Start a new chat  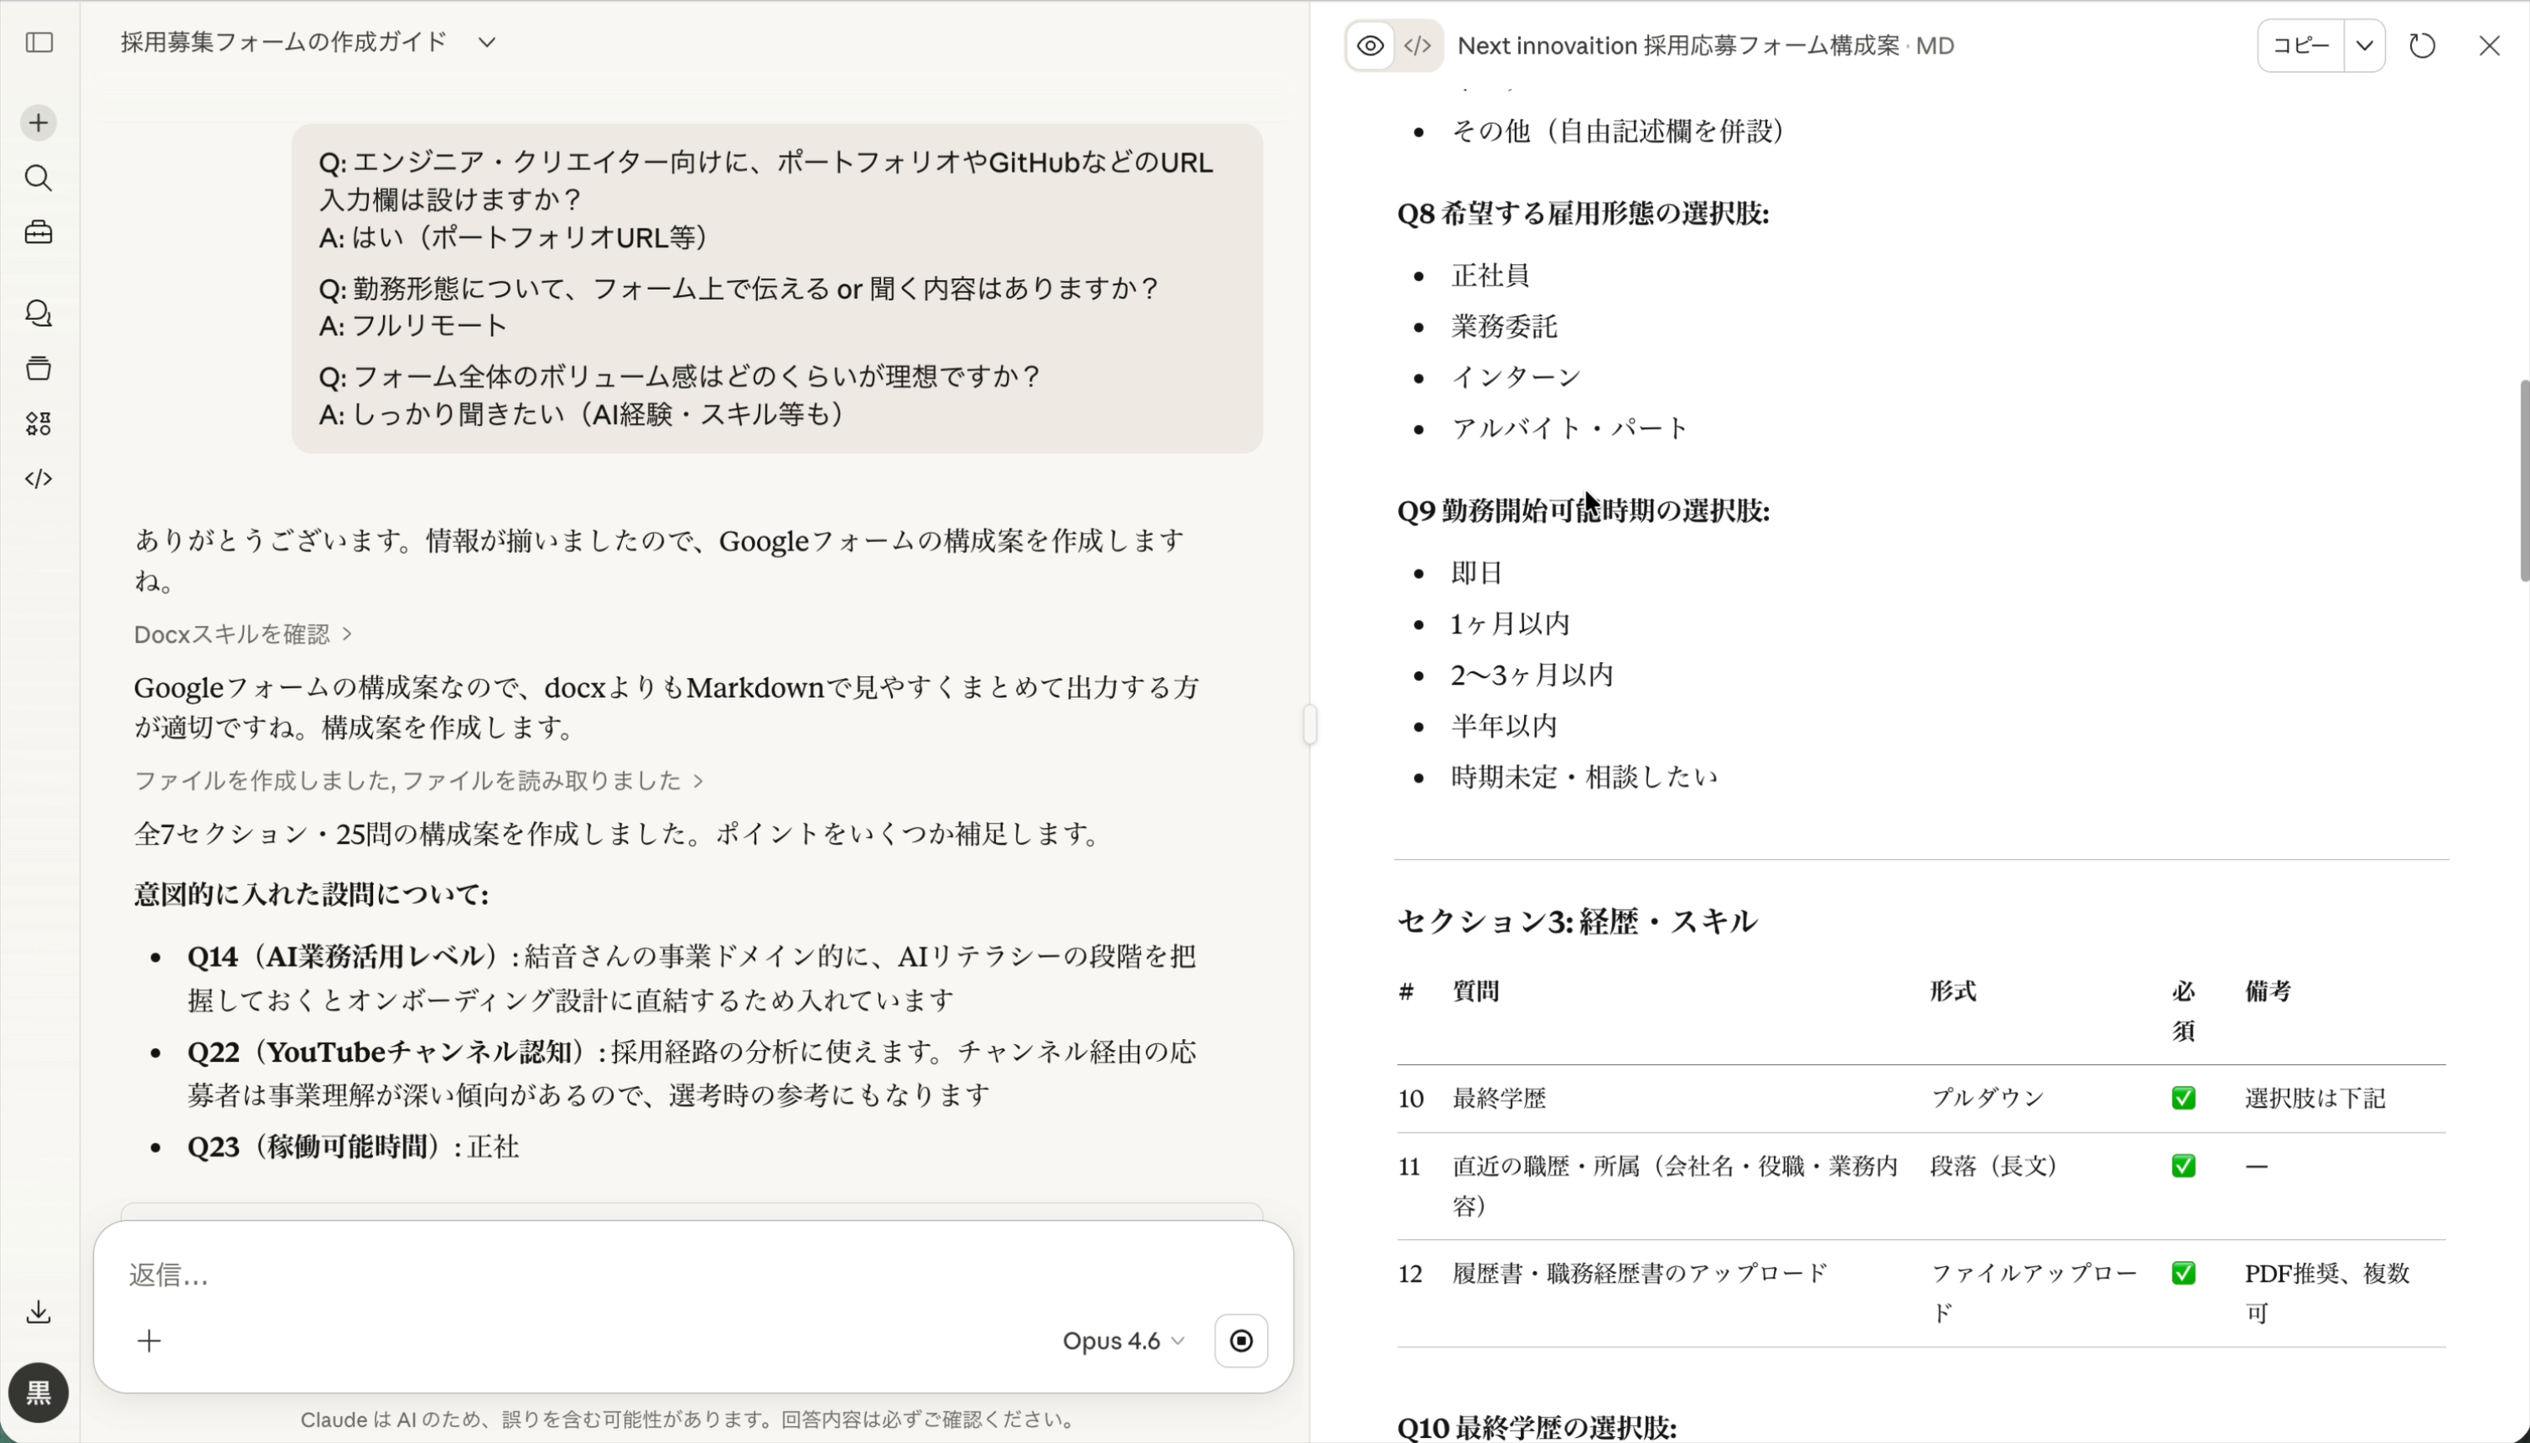39,122
